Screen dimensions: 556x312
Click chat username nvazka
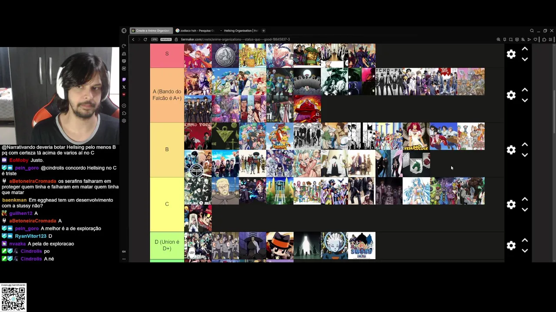coord(17,244)
